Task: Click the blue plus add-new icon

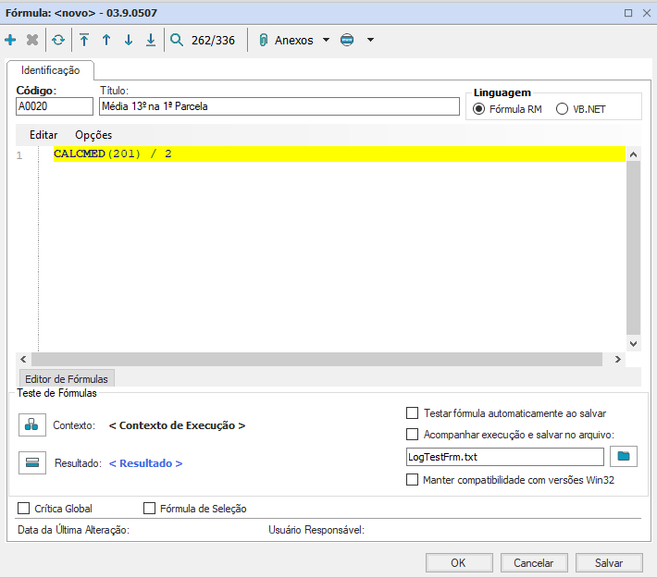Action: tap(10, 40)
